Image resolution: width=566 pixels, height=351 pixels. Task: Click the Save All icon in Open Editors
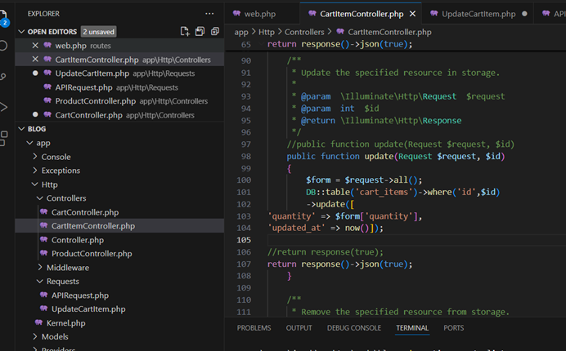200,31
